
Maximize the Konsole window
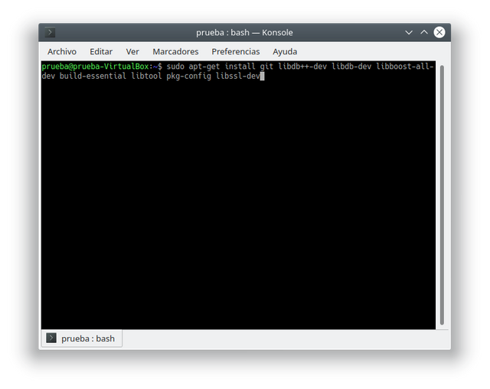[x=424, y=32]
